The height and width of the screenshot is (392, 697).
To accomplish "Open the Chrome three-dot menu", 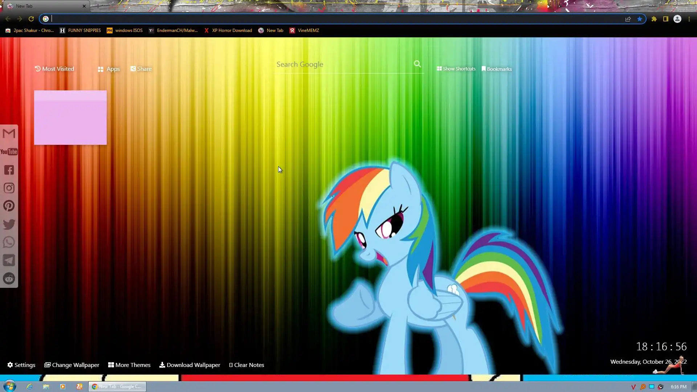I will [689, 19].
